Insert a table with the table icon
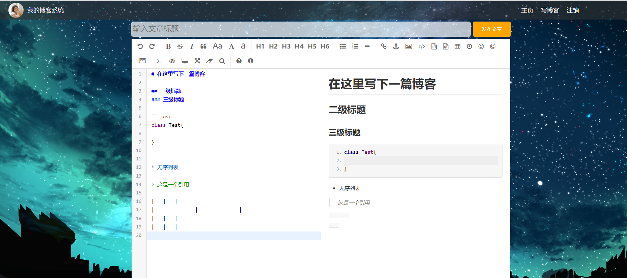 tap(458, 47)
